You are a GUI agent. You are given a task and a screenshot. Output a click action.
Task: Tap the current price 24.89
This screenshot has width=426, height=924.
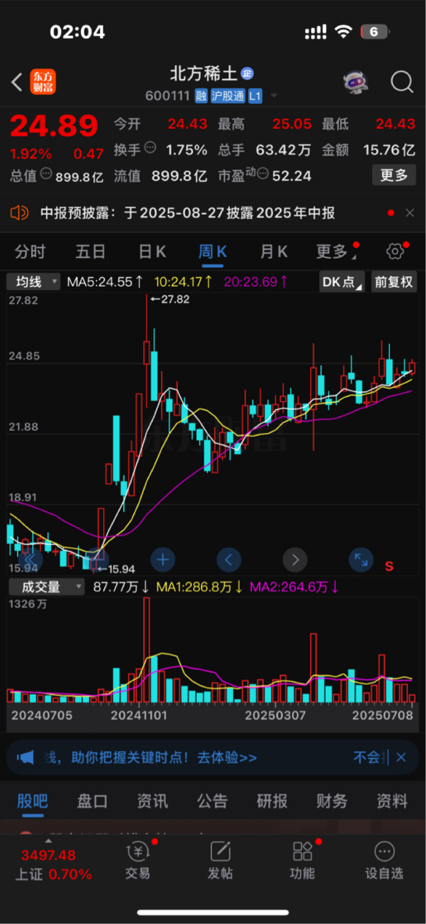pyautogui.click(x=54, y=126)
